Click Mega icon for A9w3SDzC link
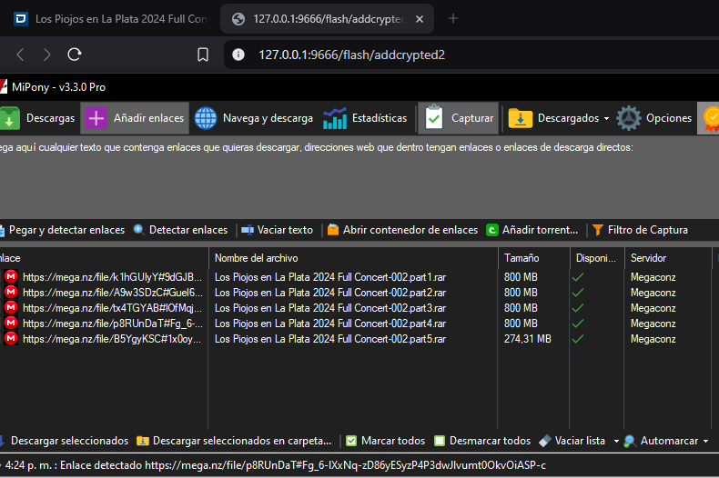The height and width of the screenshot is (478, 719). coord(11,292)
